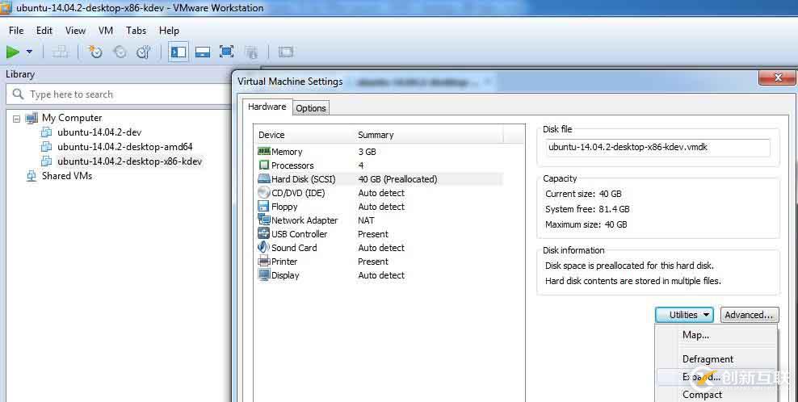
Task: Click the green Power On play button
Action: 13,52
